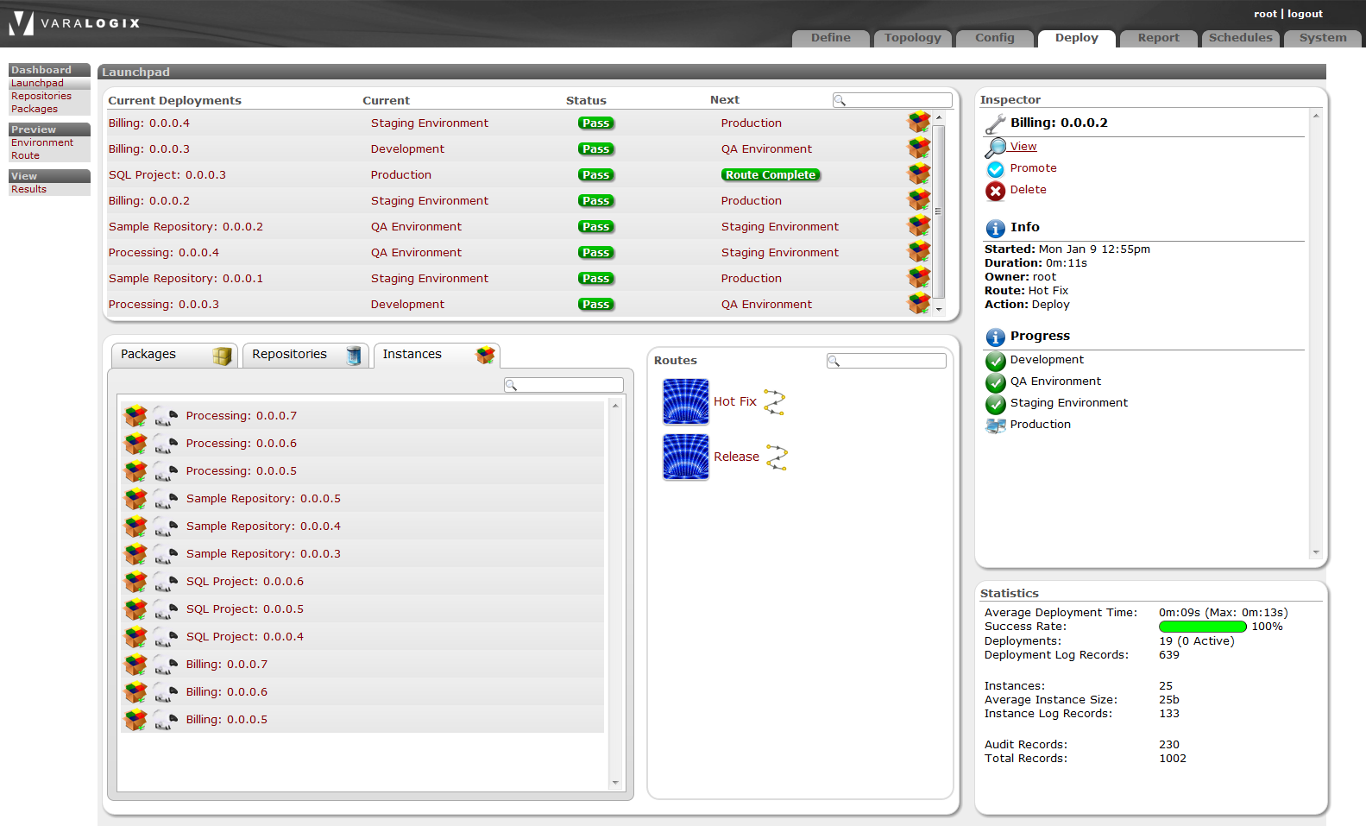Switch to the Repositories sub-tab

(306, 355)
